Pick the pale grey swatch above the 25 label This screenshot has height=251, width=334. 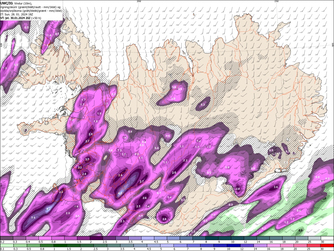tap(314, 238)
